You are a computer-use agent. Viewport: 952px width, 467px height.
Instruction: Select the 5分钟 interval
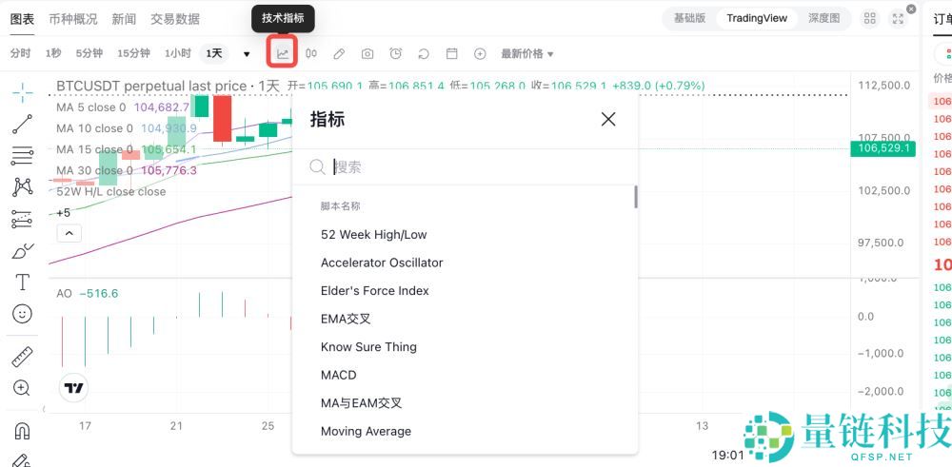[89, 53]
